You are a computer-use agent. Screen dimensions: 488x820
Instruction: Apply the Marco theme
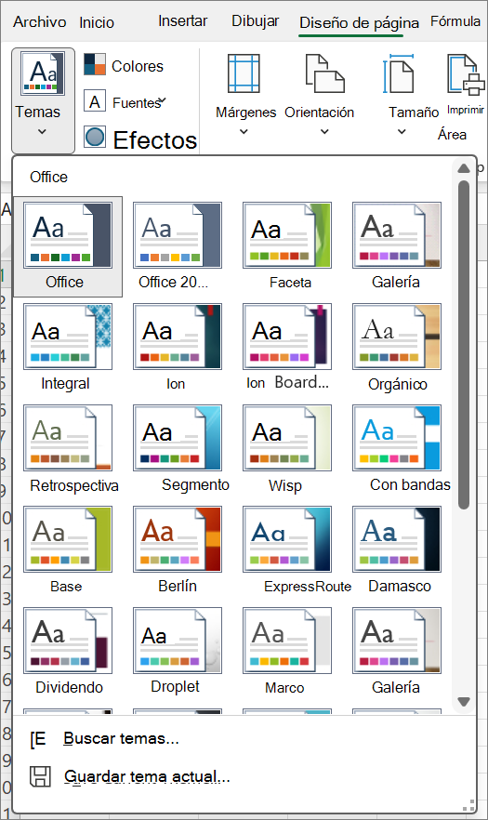tap(286, 652)
